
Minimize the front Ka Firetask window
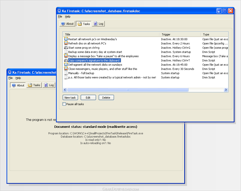pos(219,11)
